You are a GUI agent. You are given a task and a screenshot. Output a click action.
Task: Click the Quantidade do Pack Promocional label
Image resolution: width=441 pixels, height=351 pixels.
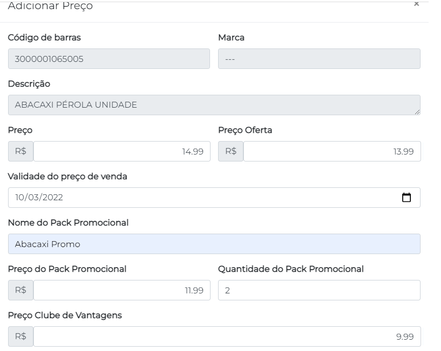[x=291, y=269]
